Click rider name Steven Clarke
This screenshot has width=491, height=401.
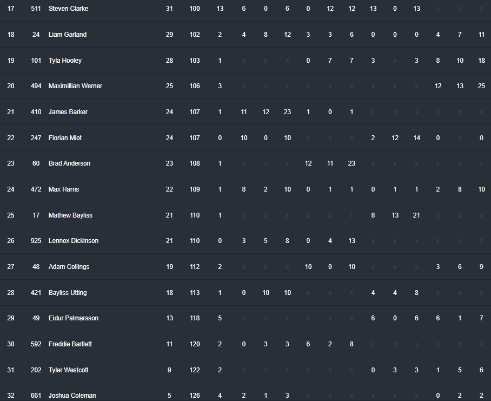[x=68, y=9]
